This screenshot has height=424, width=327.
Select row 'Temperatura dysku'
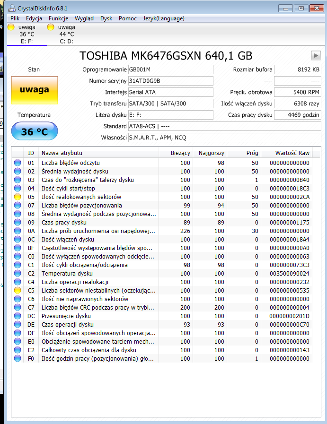point(162,273)
